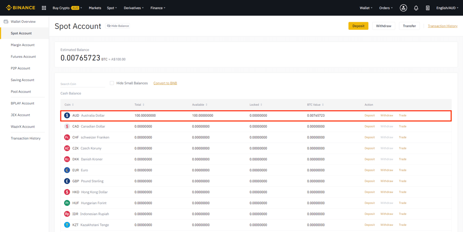
Task: Expand Buy Crypto AUD dropdown
Action: click(68, 8)
